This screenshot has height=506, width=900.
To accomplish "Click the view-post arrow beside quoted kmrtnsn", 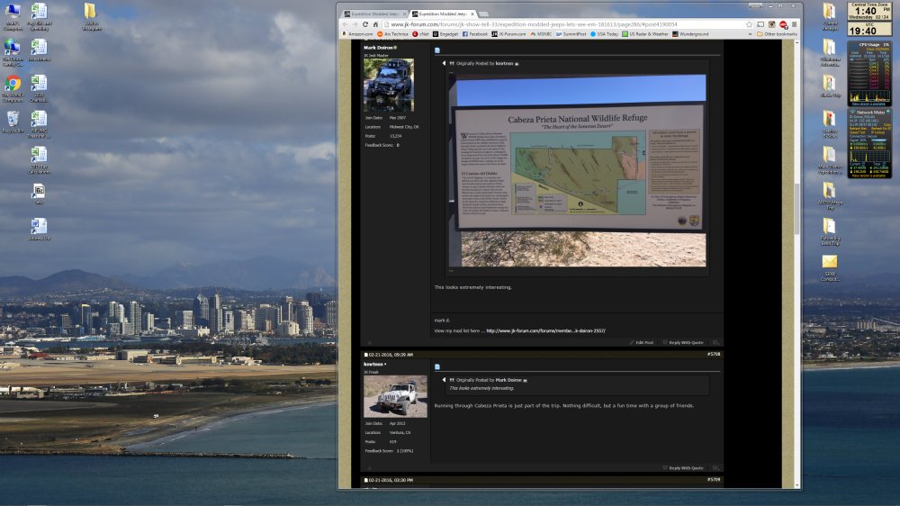I will (x=517, y=64).
